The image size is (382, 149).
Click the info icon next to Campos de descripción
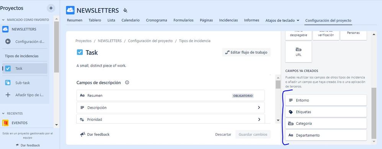coord(127,83)
